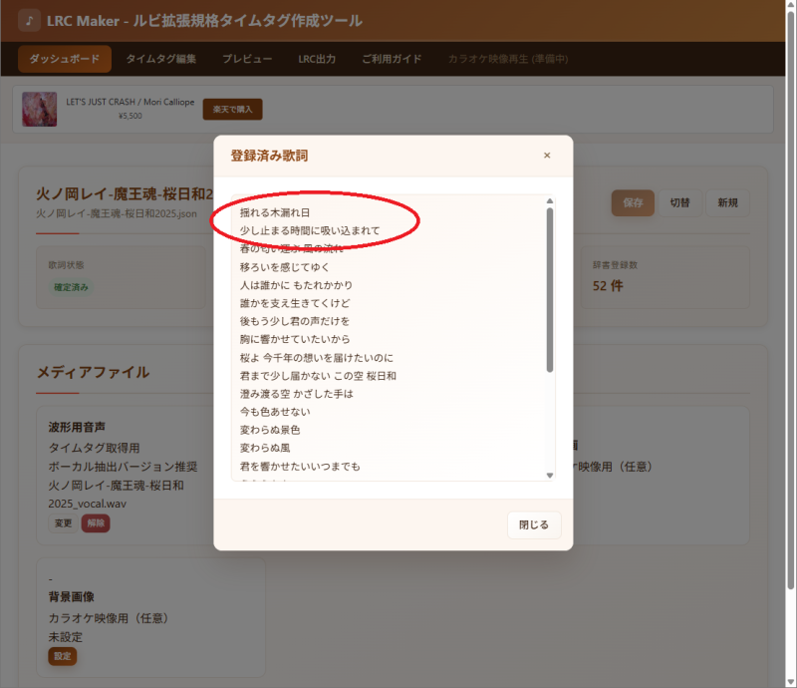Click the 切替 button
Screen dimensions: 797x688
(x=679, y=202)
